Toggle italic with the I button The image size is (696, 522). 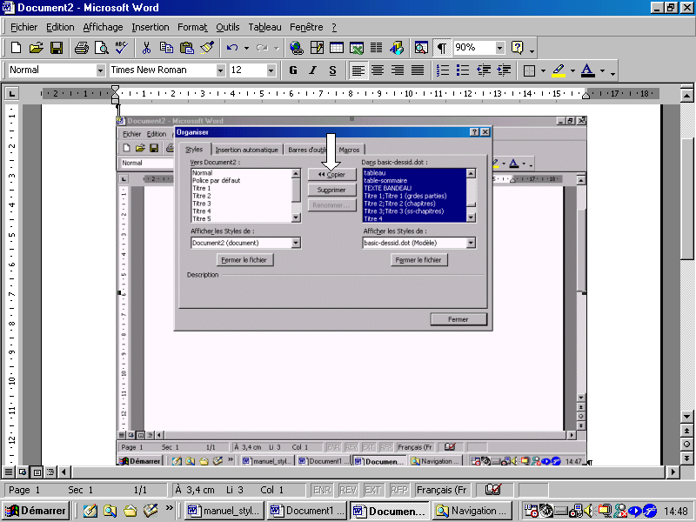click(313, 70)
